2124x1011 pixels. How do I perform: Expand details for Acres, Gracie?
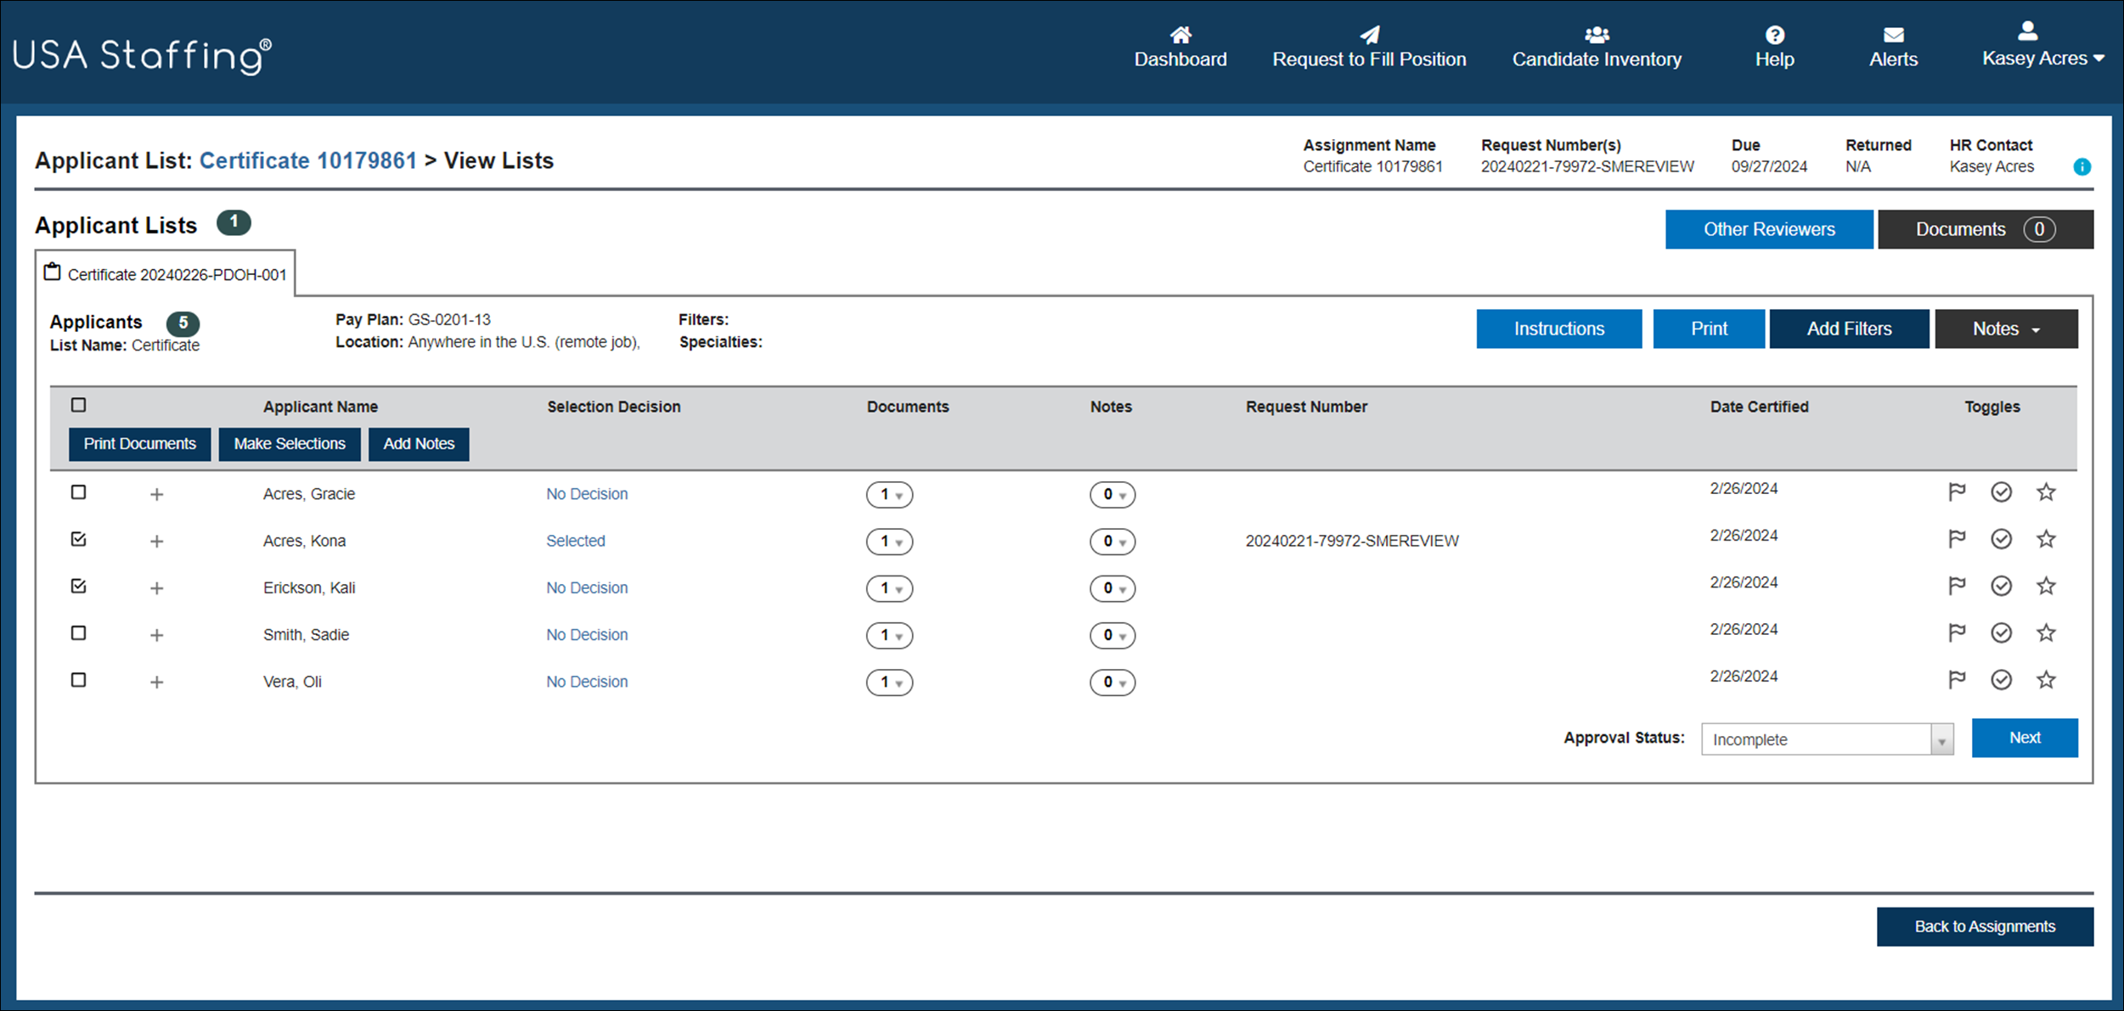click(157, 493)
